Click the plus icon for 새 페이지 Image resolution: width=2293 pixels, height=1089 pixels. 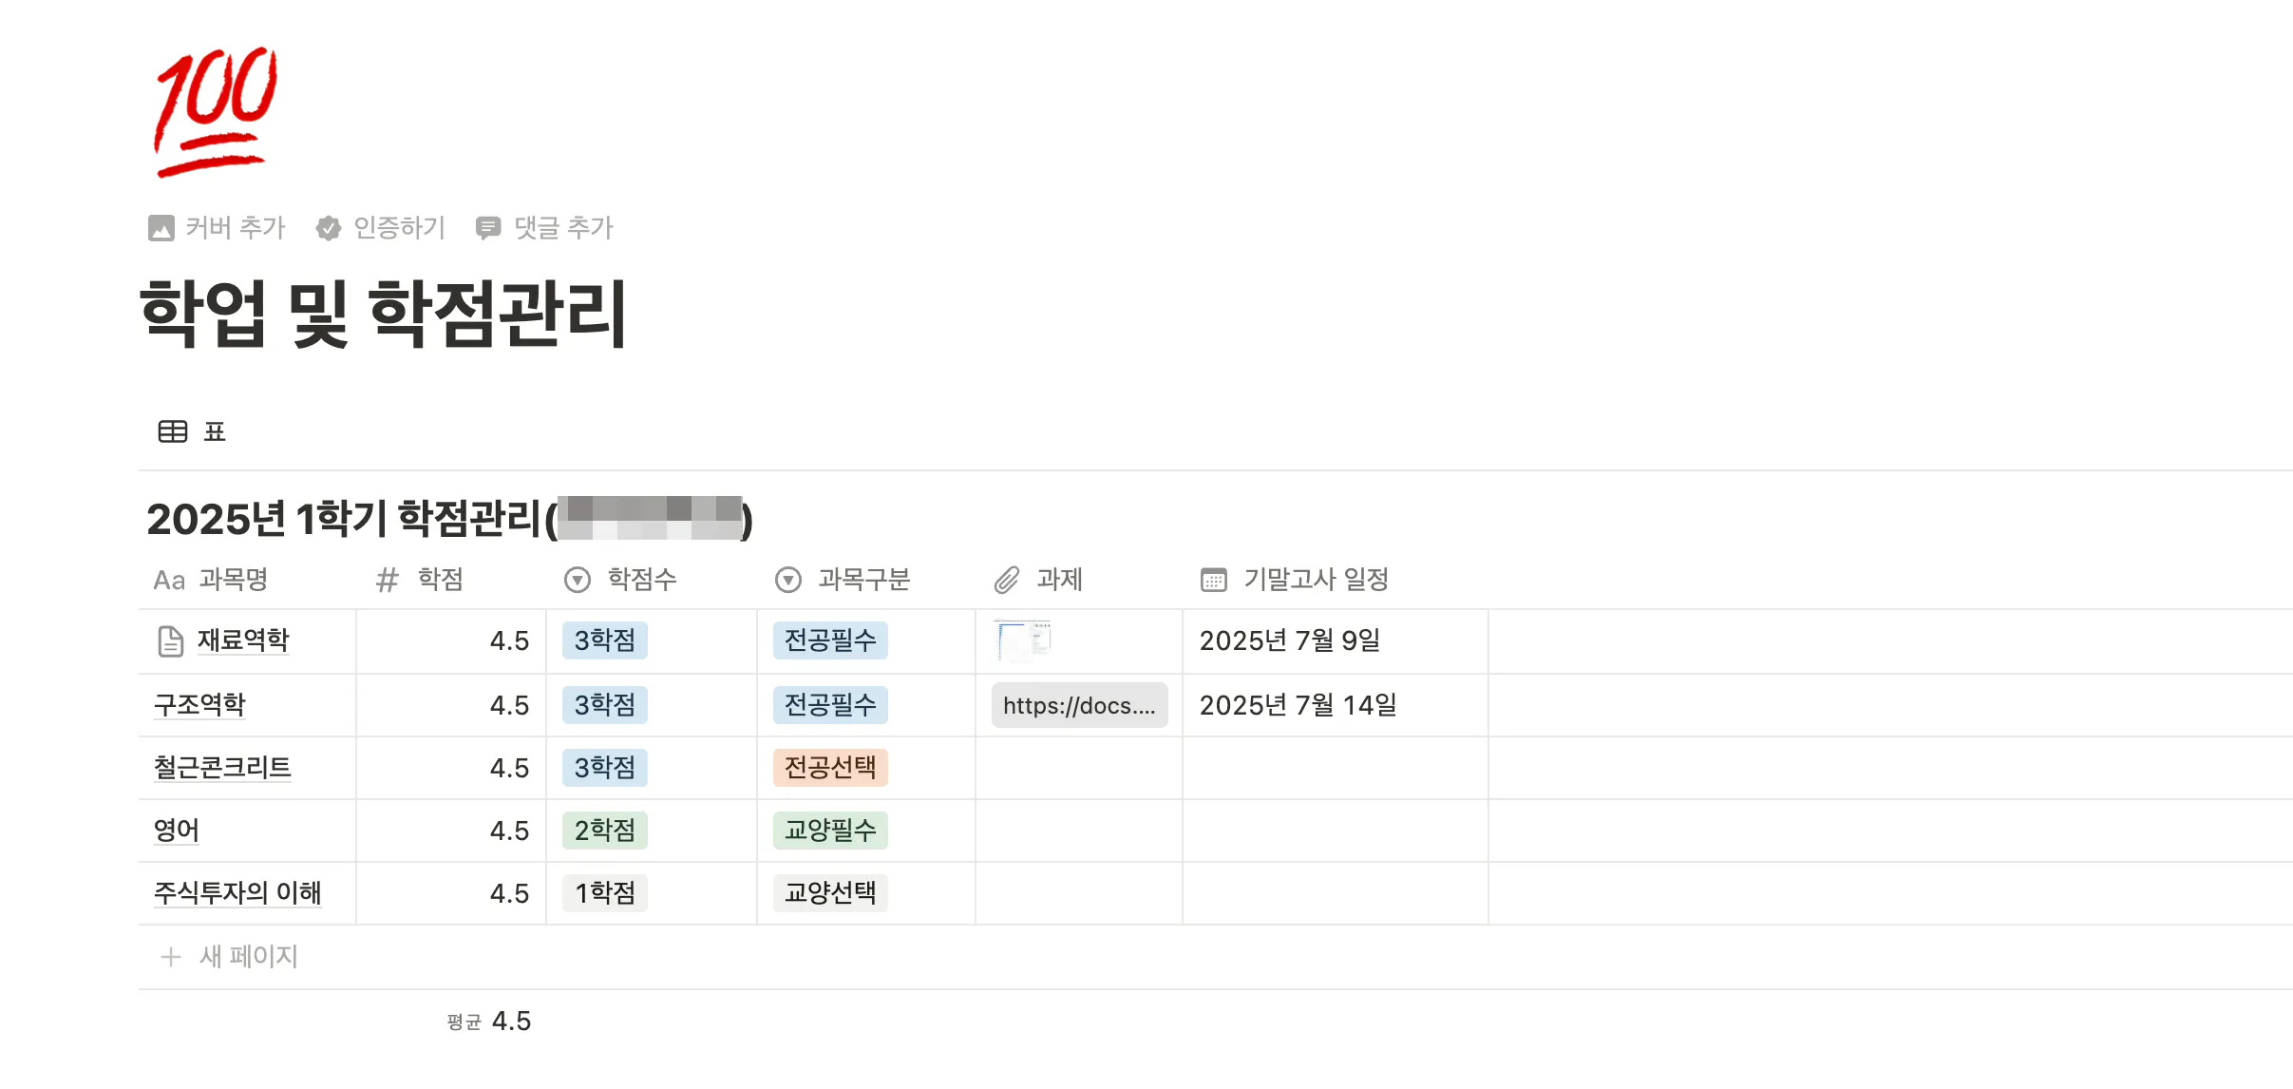[x=171, y=957]
